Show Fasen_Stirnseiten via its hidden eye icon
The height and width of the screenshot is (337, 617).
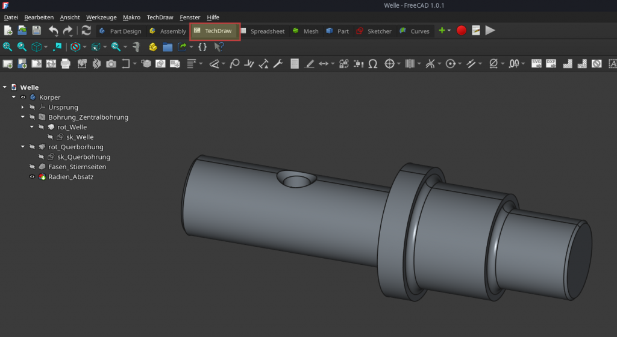tap(32, 167)
